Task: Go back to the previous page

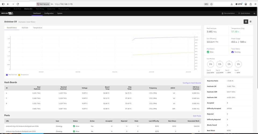Action: (x=8, y=4)
